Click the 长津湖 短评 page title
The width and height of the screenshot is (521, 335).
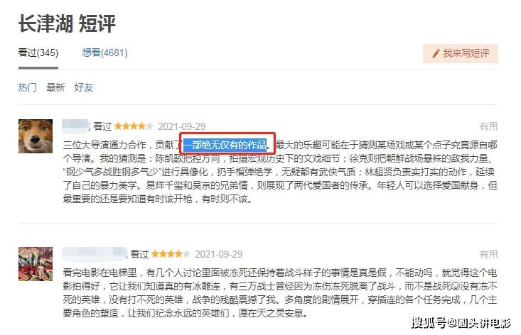pos(67,23)
